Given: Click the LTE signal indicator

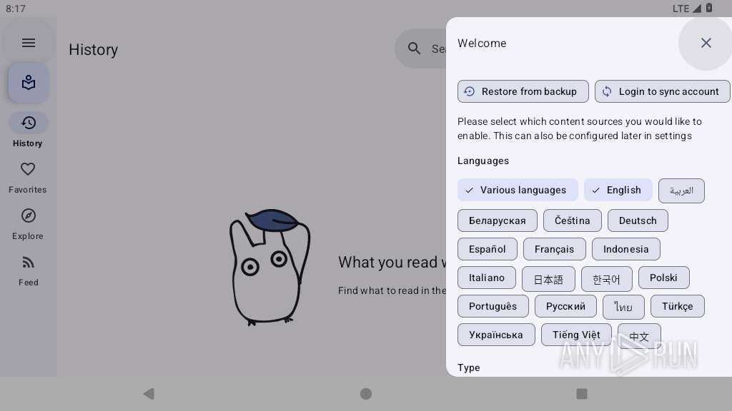Looking at the screenshot, I should 687,9.
